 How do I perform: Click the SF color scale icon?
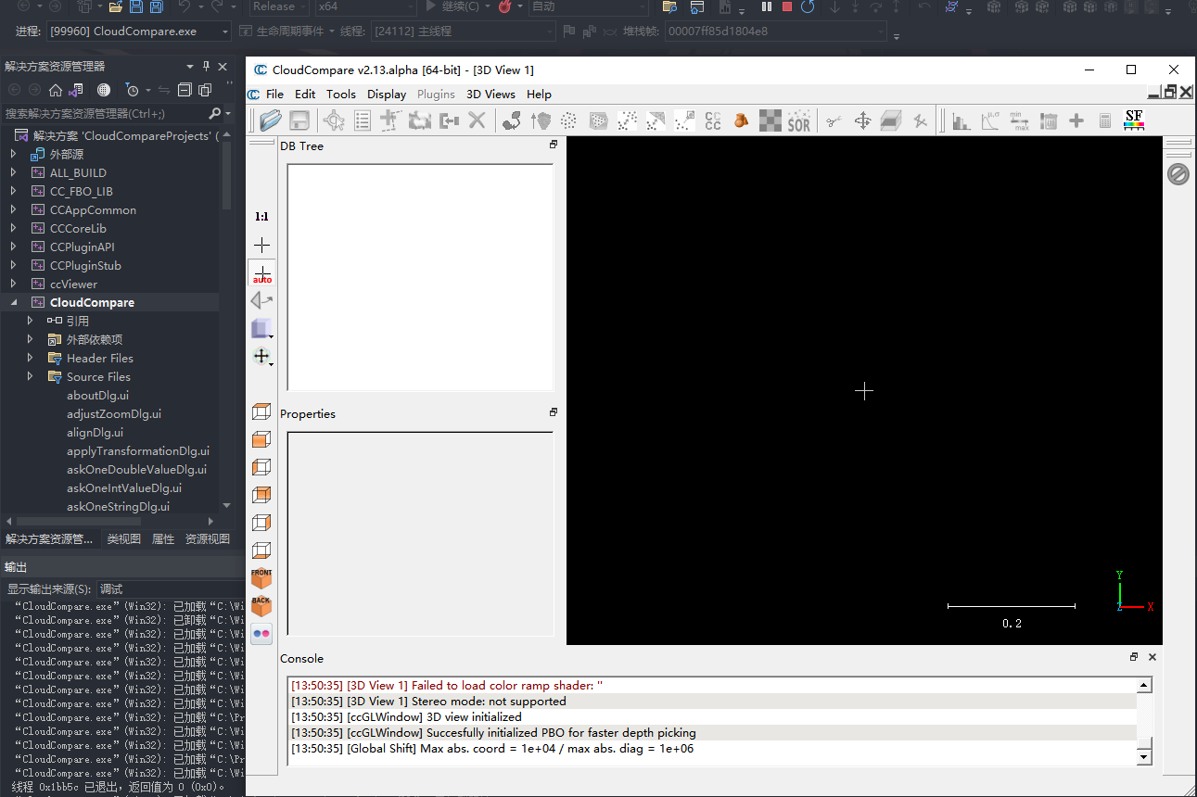coord(1134,119)
